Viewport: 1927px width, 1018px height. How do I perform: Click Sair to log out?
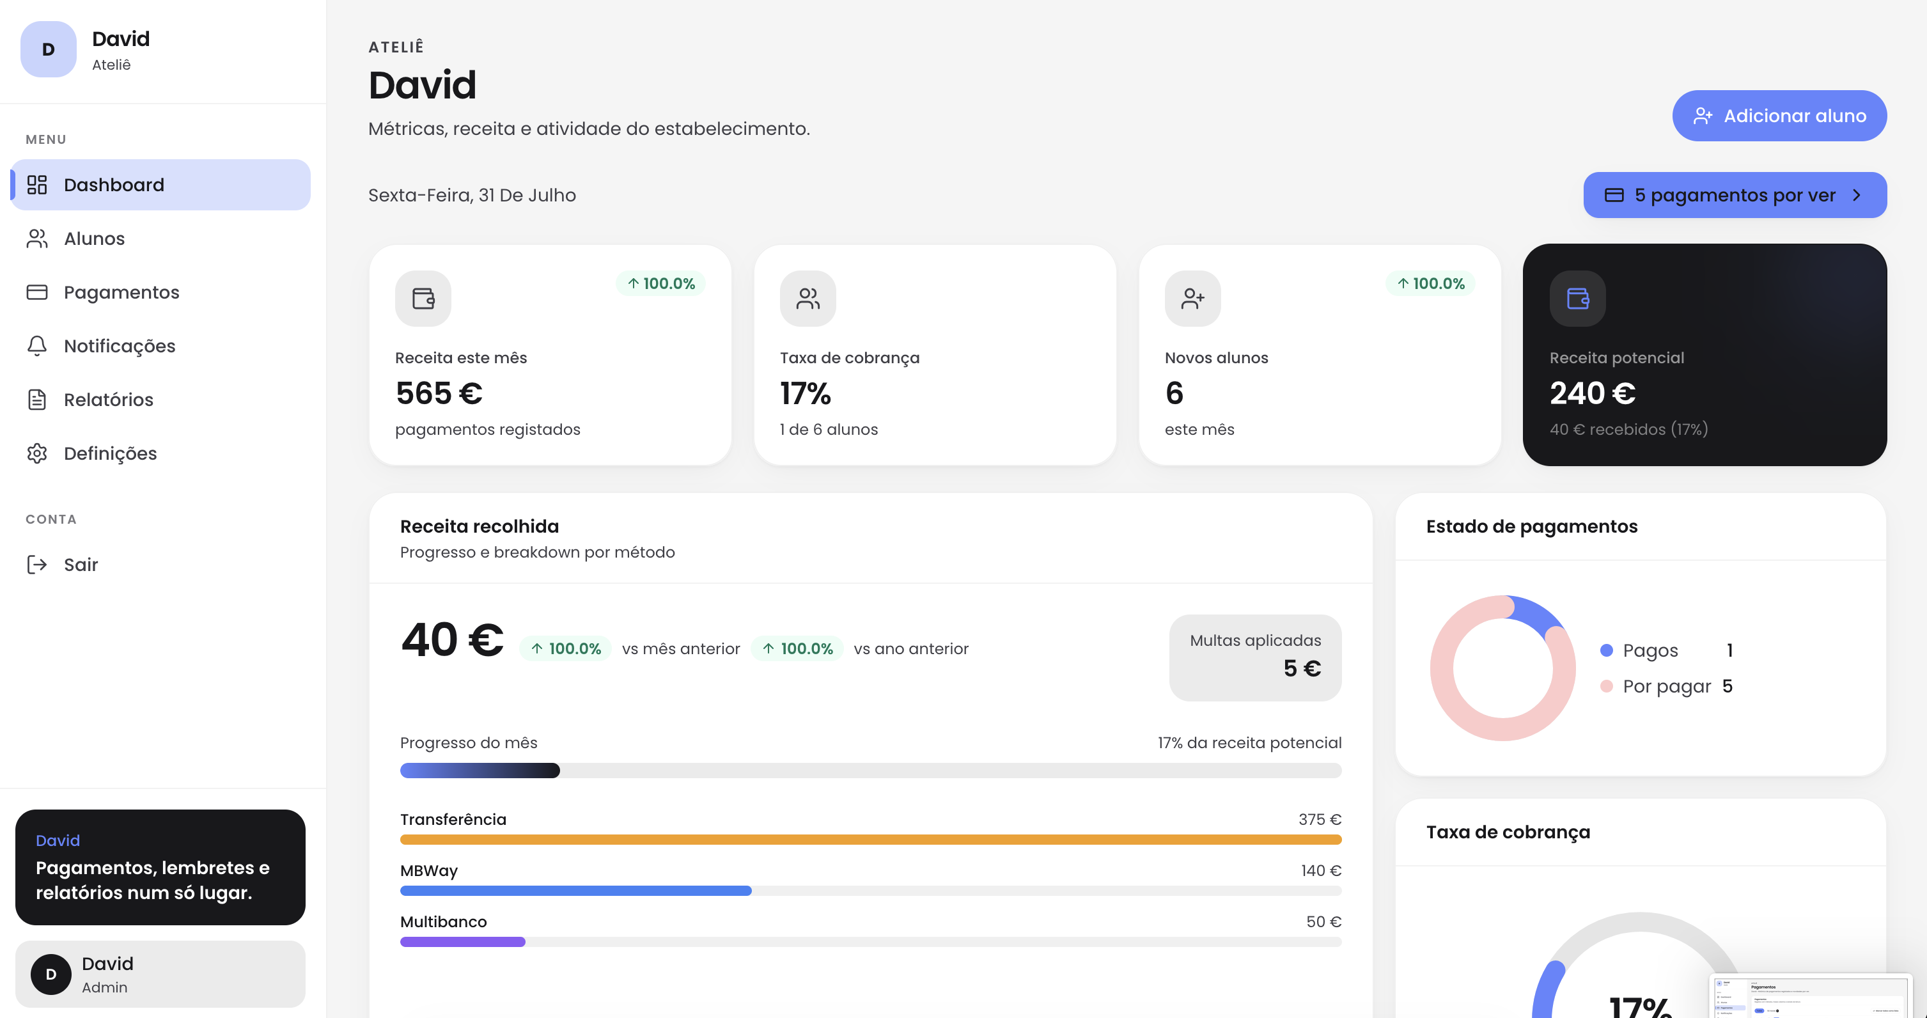pyautogui.click(x=161, y=565)
